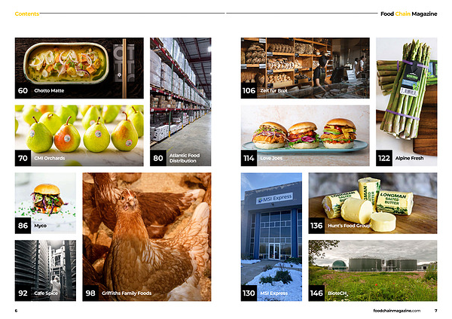452x319 pixels.
Task: Click the page number 122 box
Action: coord(384,158)
